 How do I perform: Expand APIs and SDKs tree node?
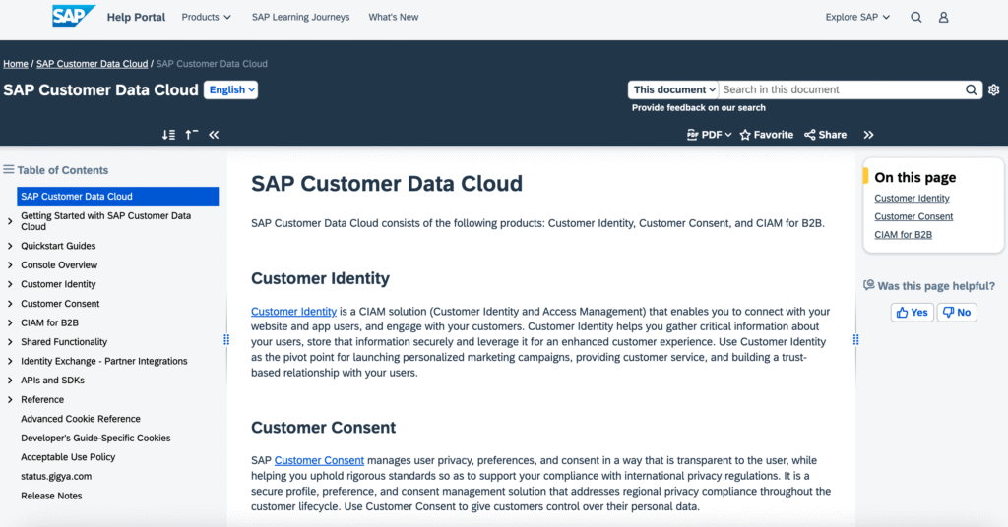10,381
